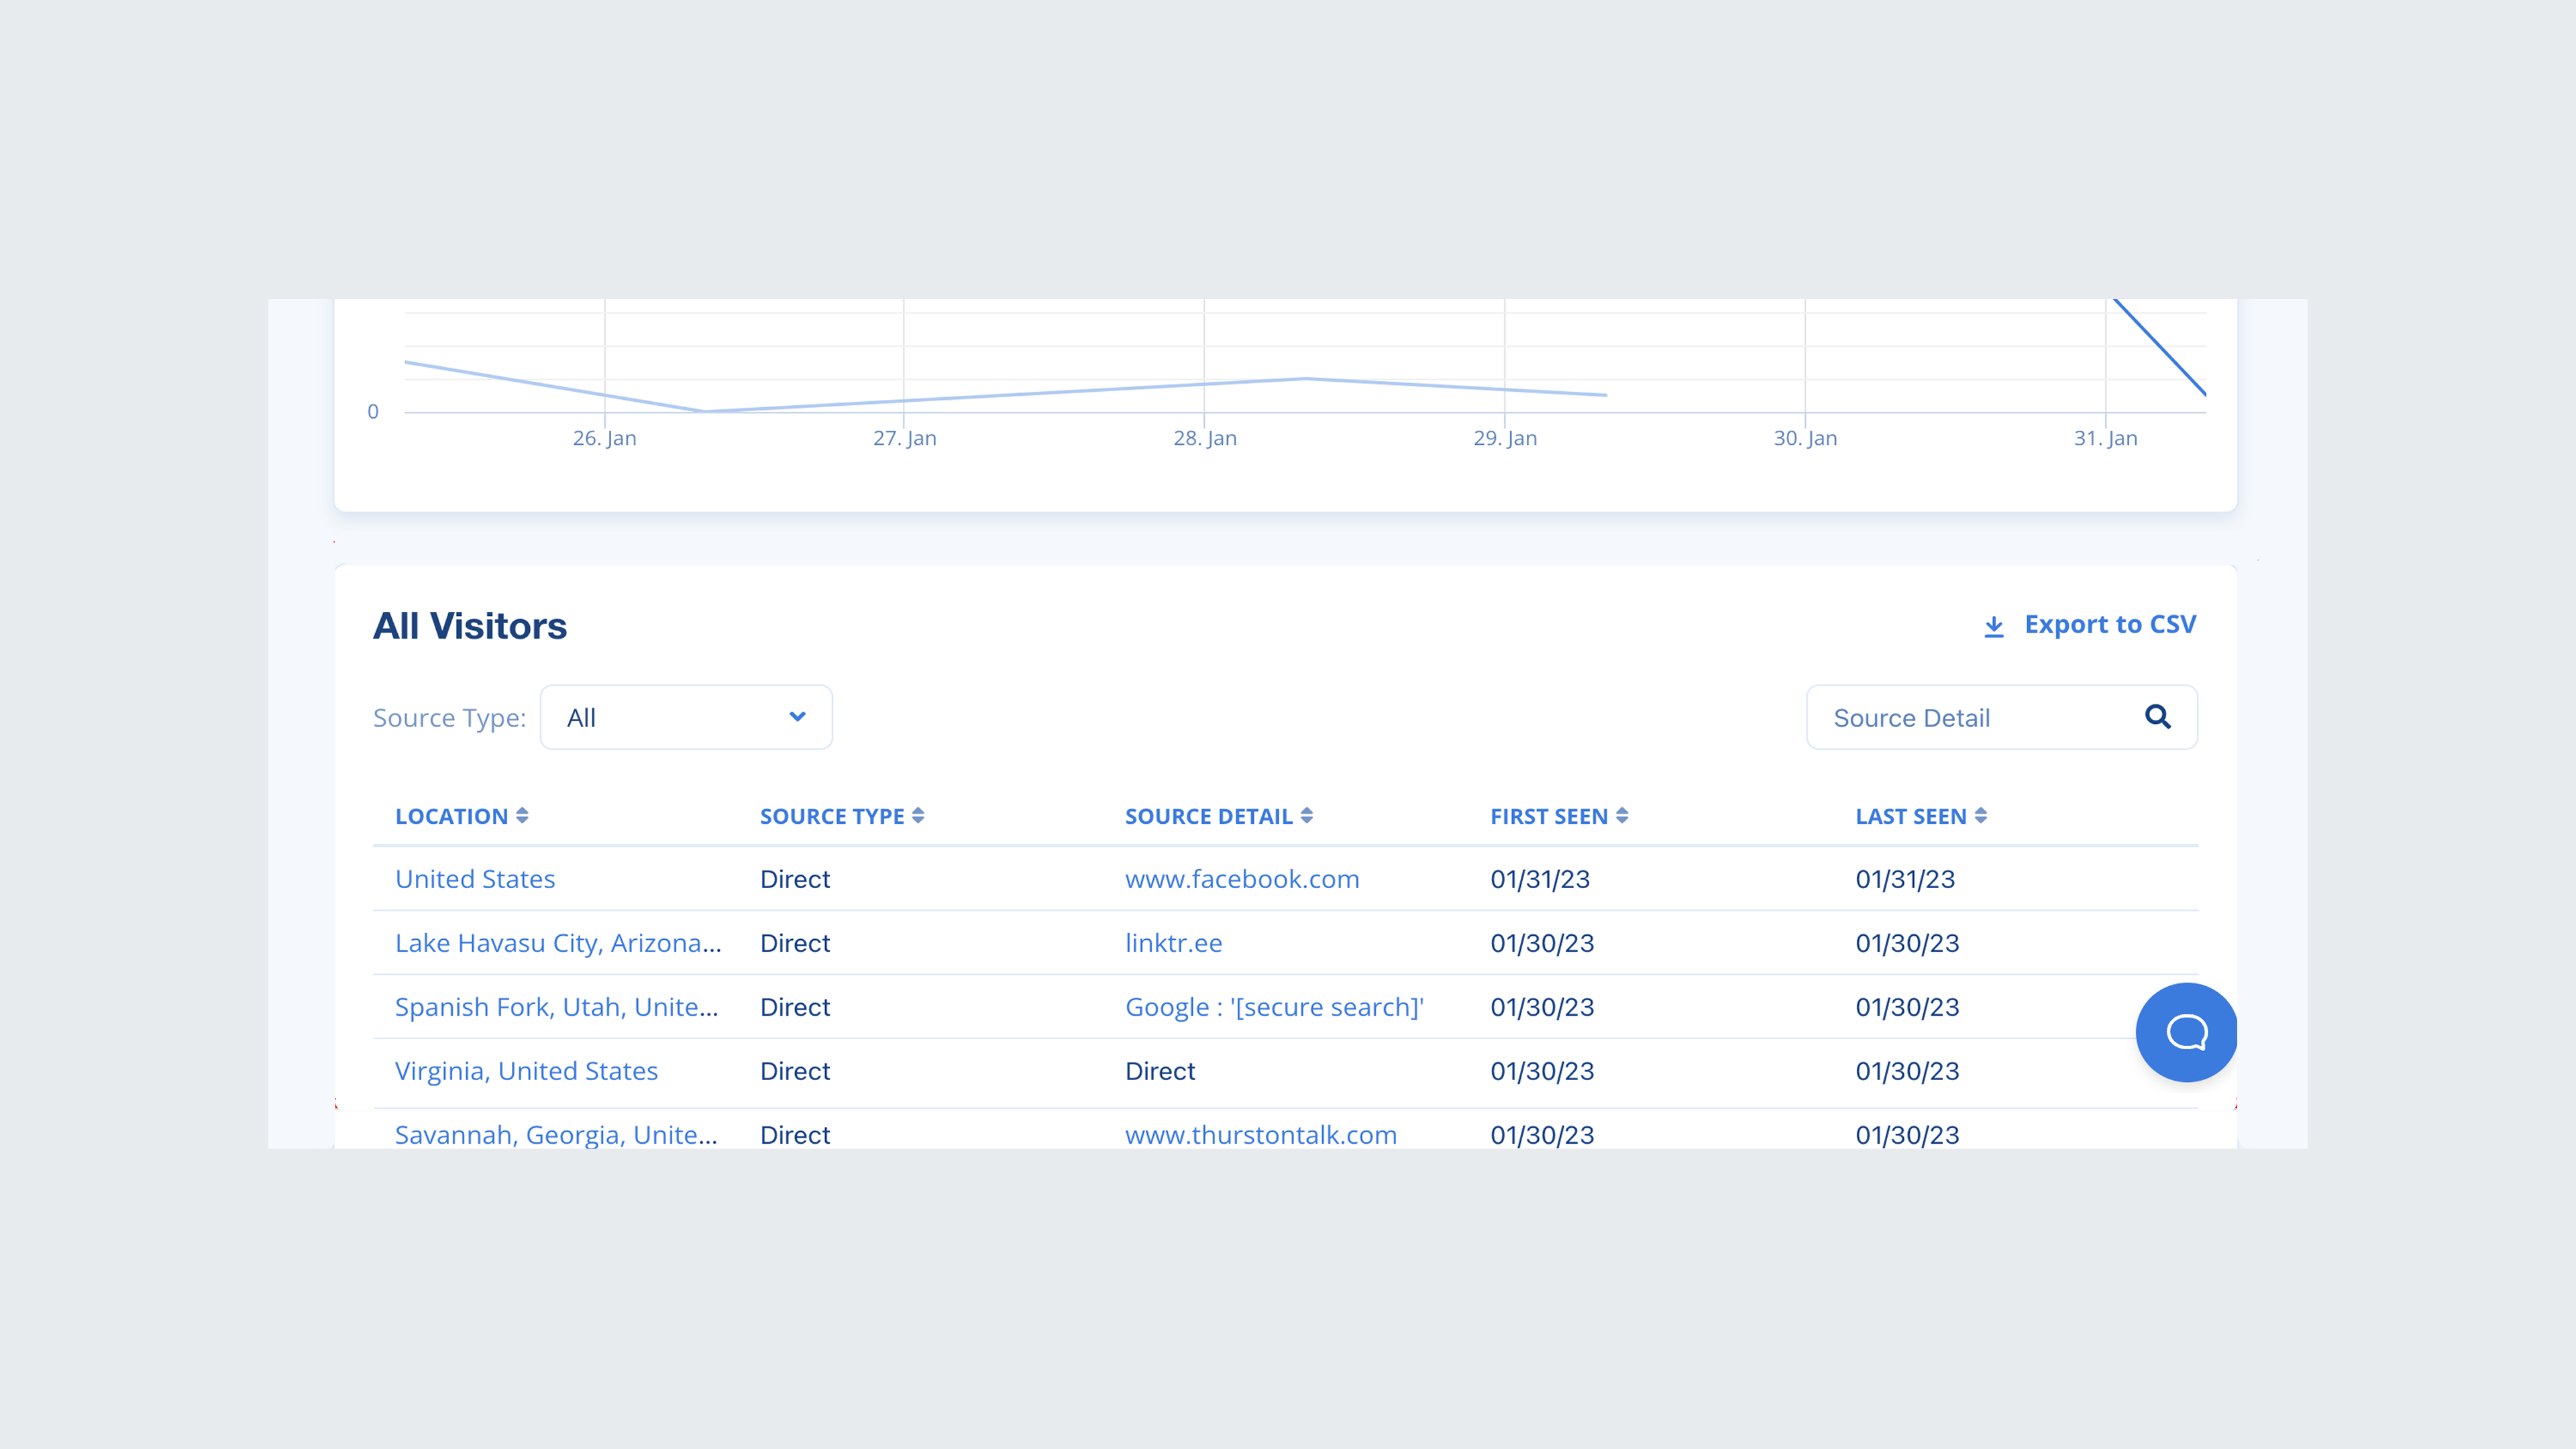Sort by Source Type column arrows
Viewport: 2576px width, 1449px height.
click(918, 816)
